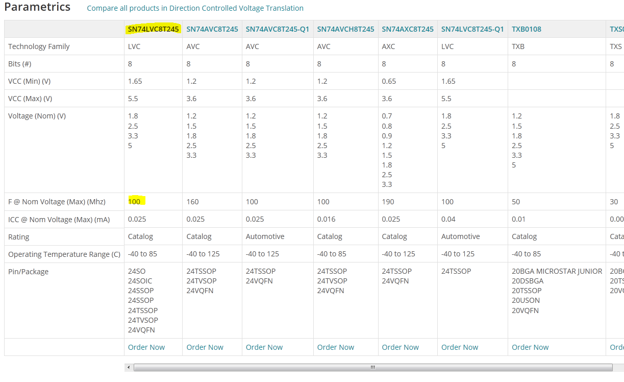The width and height of the screenshot is (624, 382).
Task: Click Order Now under SN74LVC8T245-Q1
Action: [x=460, y=347]
